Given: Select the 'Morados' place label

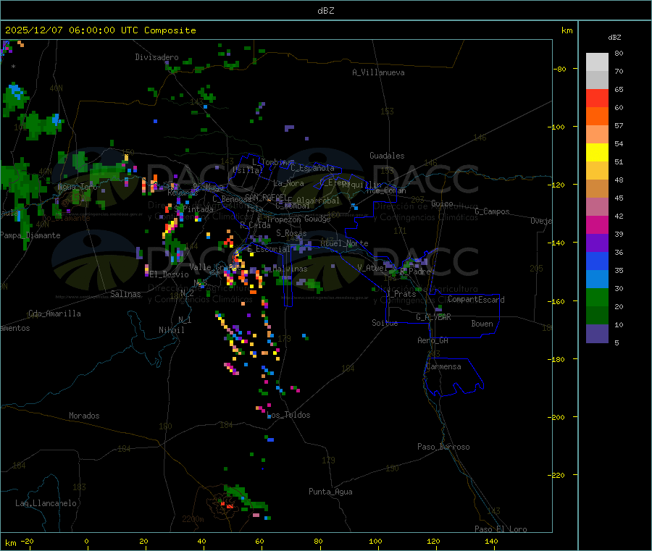Looking at the screenshot, I should tap(84, 416).
